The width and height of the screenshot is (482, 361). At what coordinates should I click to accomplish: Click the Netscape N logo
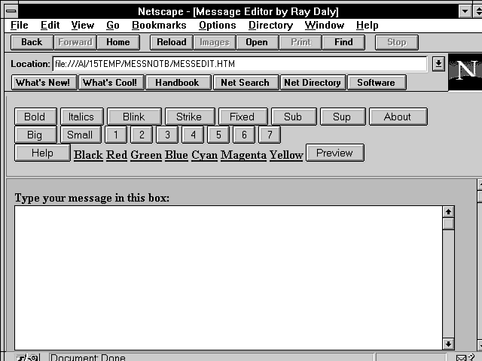(x=466, y=71)
